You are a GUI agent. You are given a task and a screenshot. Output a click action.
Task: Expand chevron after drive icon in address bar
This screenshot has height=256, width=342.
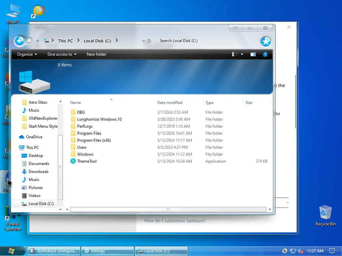pyautogui.click(x=52, y=40)
